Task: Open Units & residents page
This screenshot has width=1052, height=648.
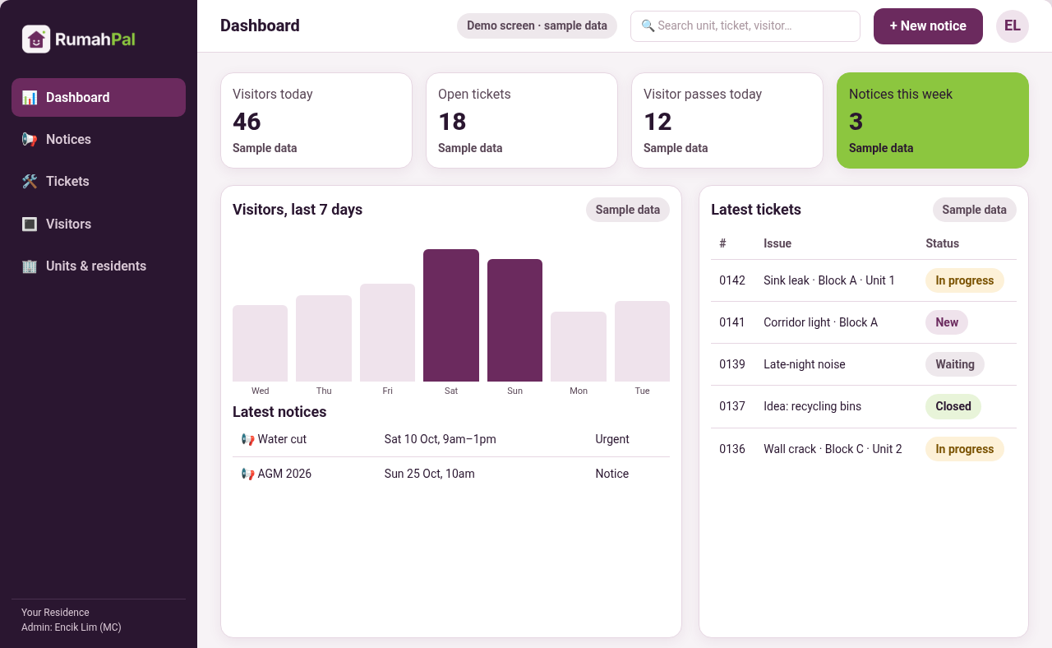Action: [99, 266]
